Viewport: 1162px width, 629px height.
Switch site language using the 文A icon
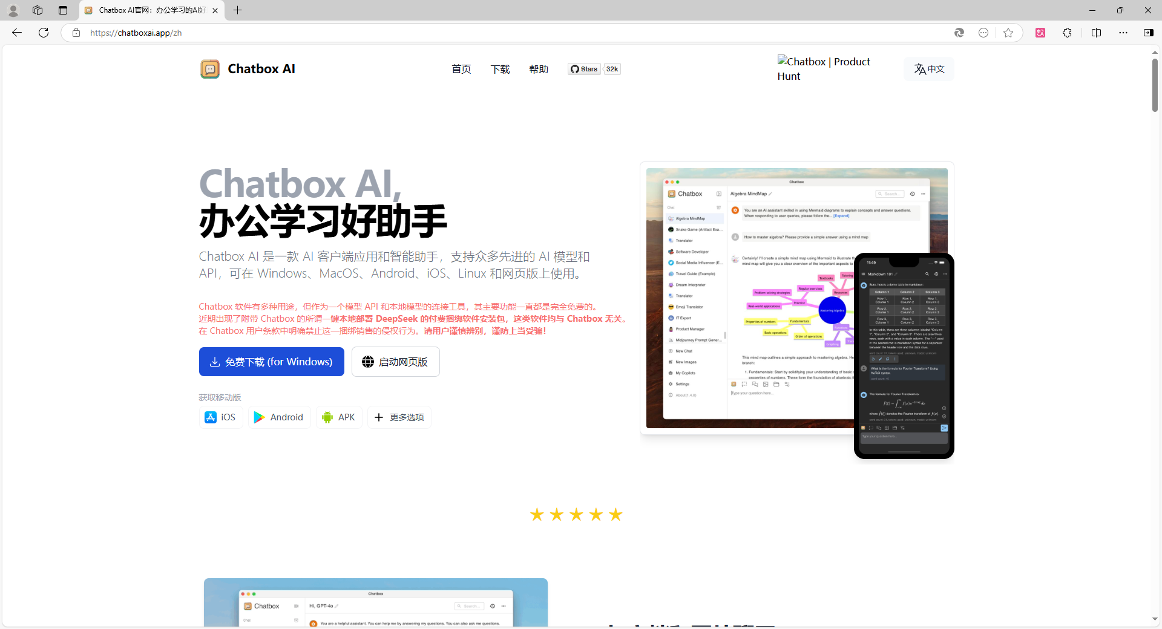coord(928,68)
